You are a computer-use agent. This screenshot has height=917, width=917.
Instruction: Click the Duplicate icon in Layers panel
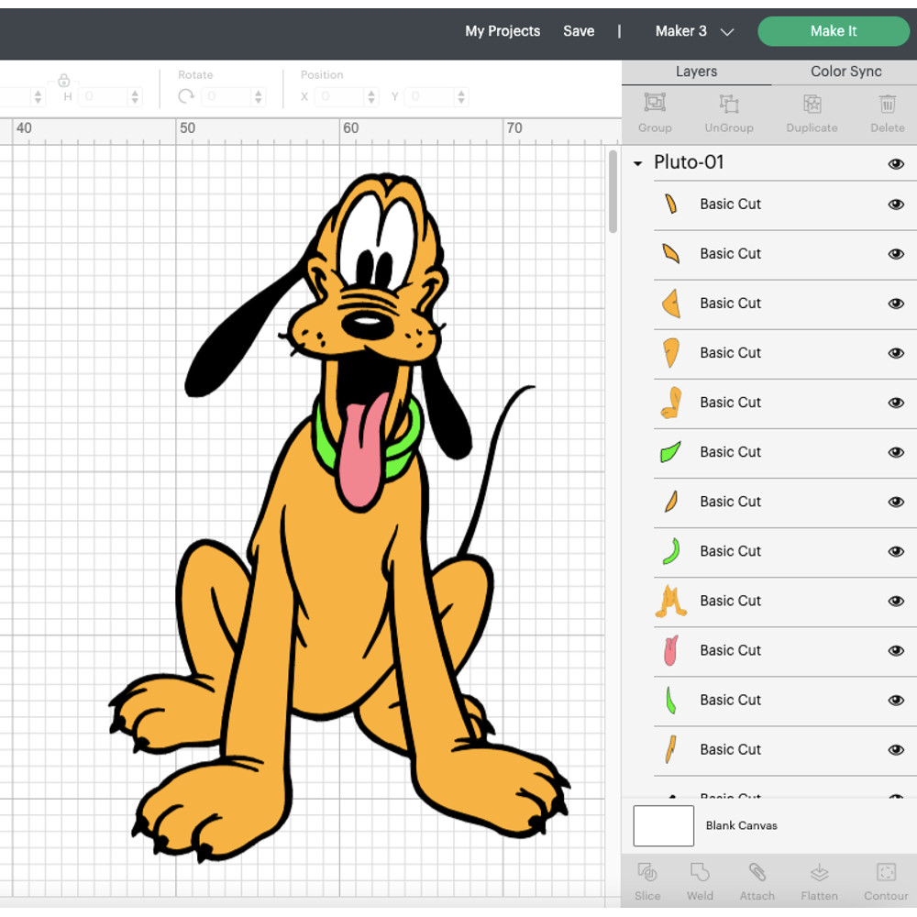click(x=811, y=112)
